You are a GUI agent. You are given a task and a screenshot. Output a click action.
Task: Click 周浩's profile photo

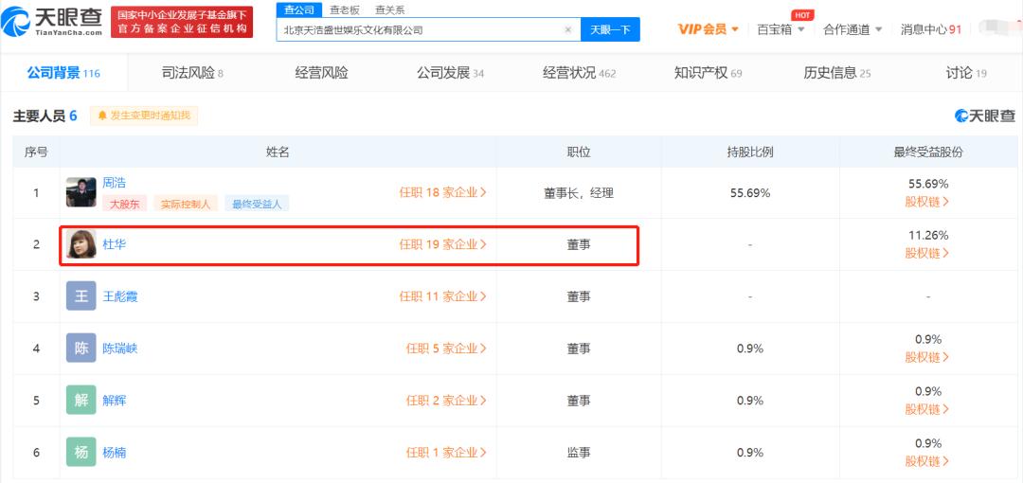[x=81, y=192]
